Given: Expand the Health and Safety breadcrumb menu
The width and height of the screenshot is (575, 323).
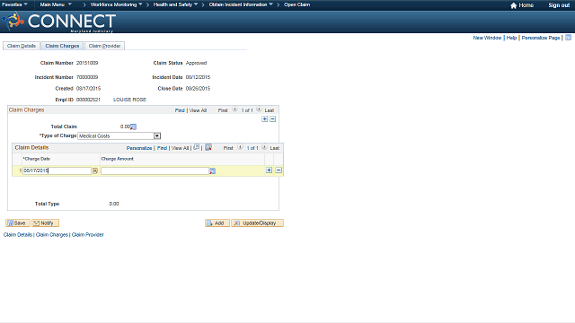Looking at the screenshot, I should point(175,4).
